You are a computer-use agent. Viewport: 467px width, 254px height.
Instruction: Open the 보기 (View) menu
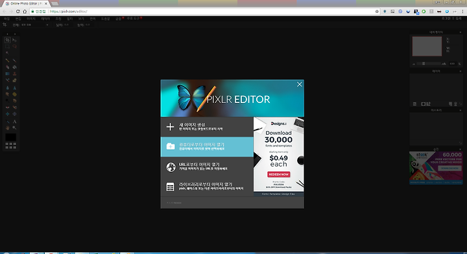81,19
